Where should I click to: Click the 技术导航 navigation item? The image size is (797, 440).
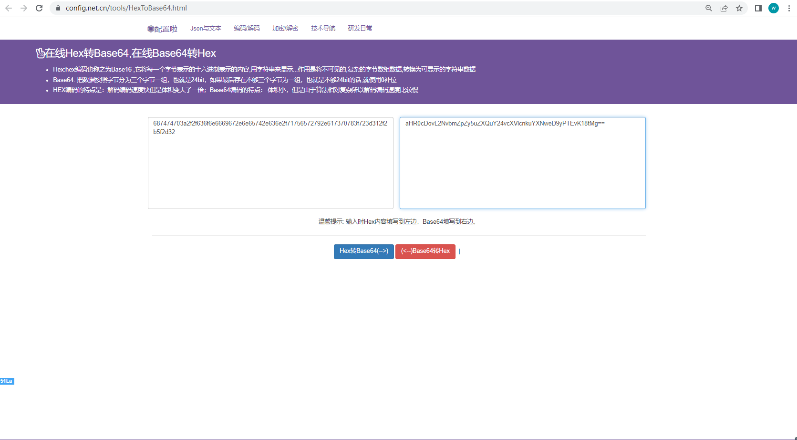point(322,28)
